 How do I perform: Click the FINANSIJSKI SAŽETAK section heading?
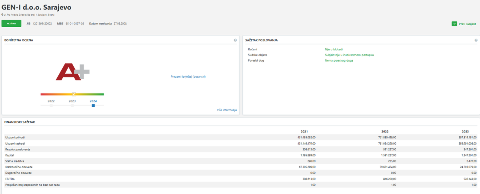[19, 122]
